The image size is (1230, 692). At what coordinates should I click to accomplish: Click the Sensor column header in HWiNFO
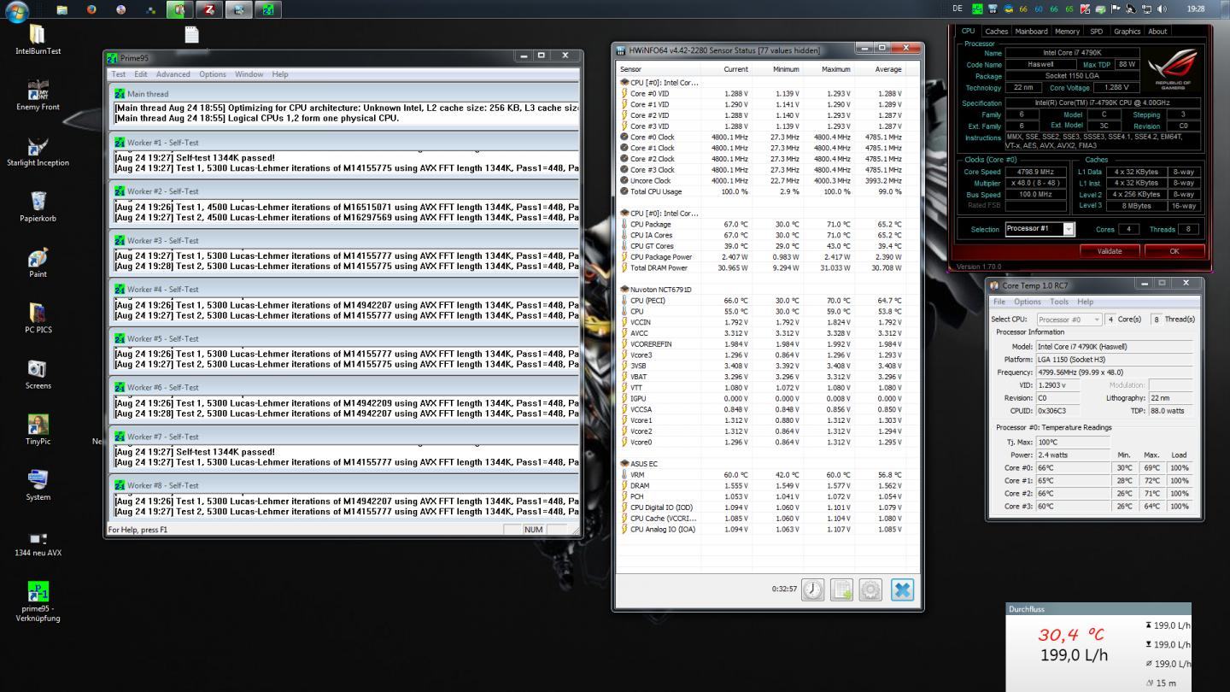[x=658, y=69]
